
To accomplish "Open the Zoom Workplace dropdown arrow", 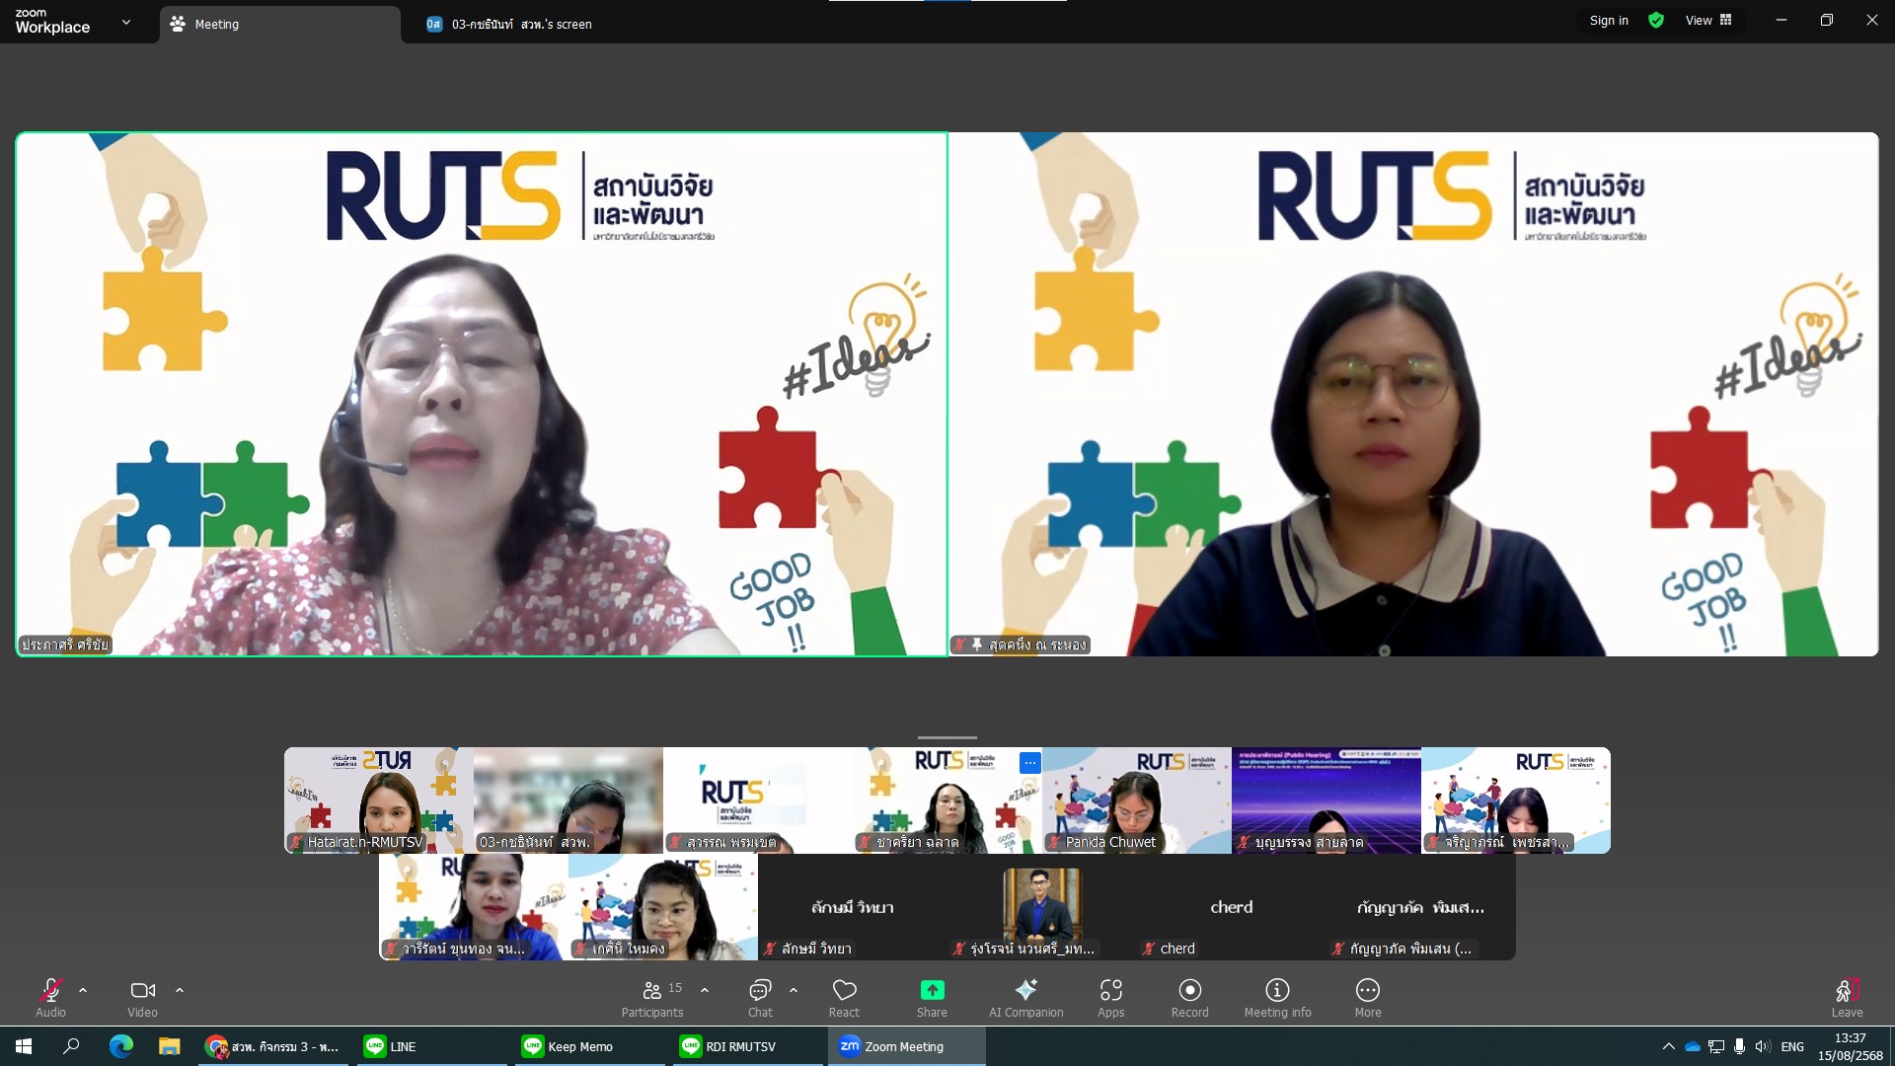I will 126,22.
